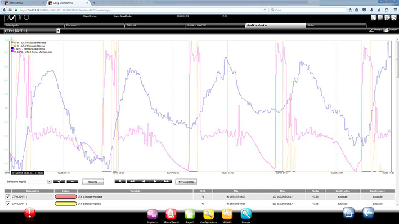Image resolution: width=399 pixels, height=224 pixels.
Task: Click the browser bookmark star icon
Action: tap(350, 10)
